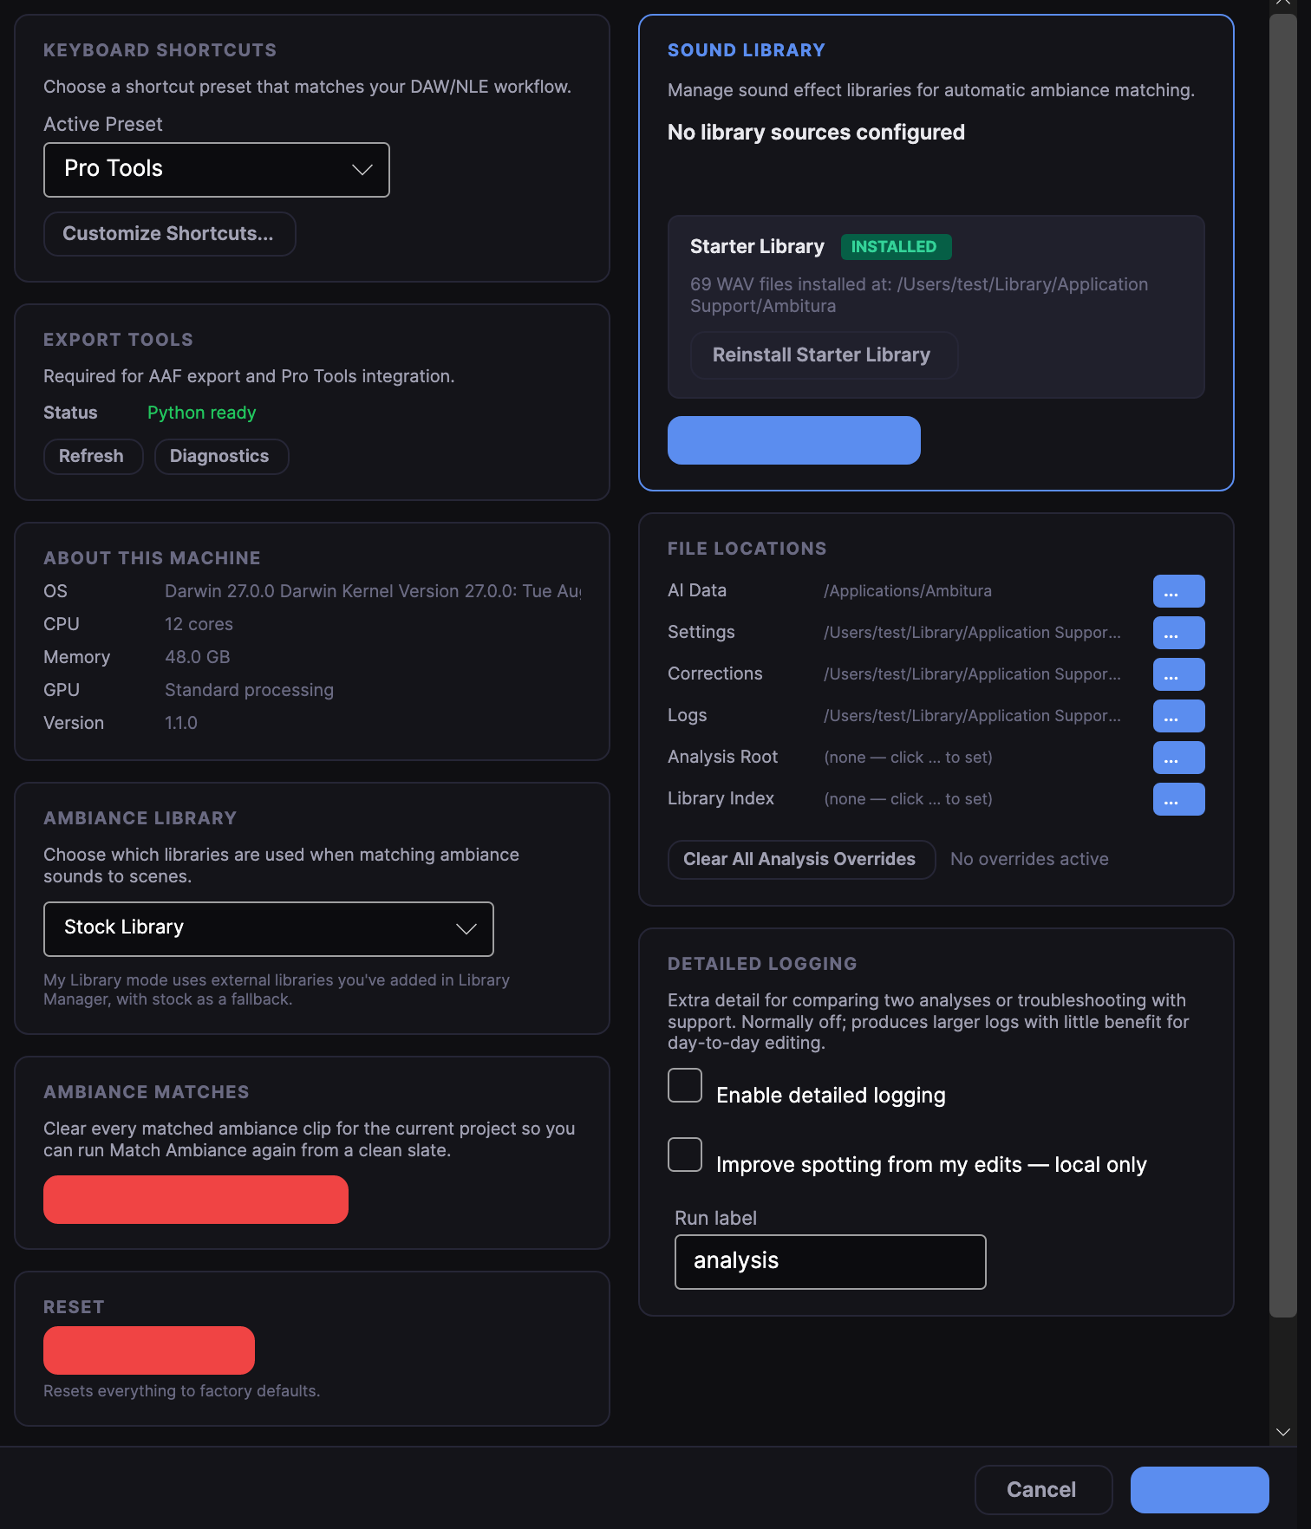Screen dimensions: 1311x1529
Task: Click red button in Ambiance Matches section
Action: 196,1200
